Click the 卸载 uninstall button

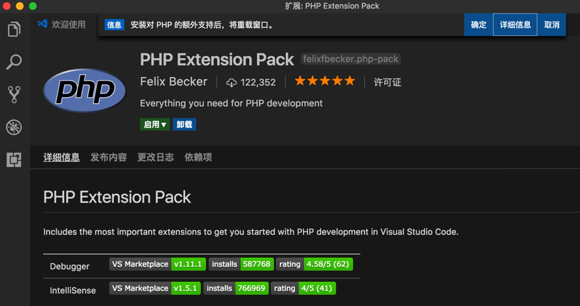[184, 125]
